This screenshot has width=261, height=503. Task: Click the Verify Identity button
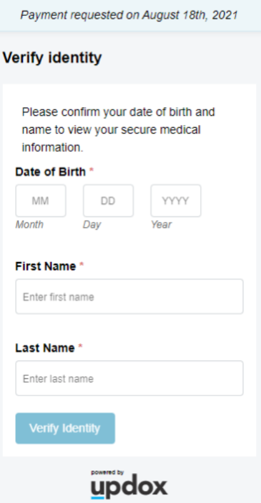tap(65, 428)
